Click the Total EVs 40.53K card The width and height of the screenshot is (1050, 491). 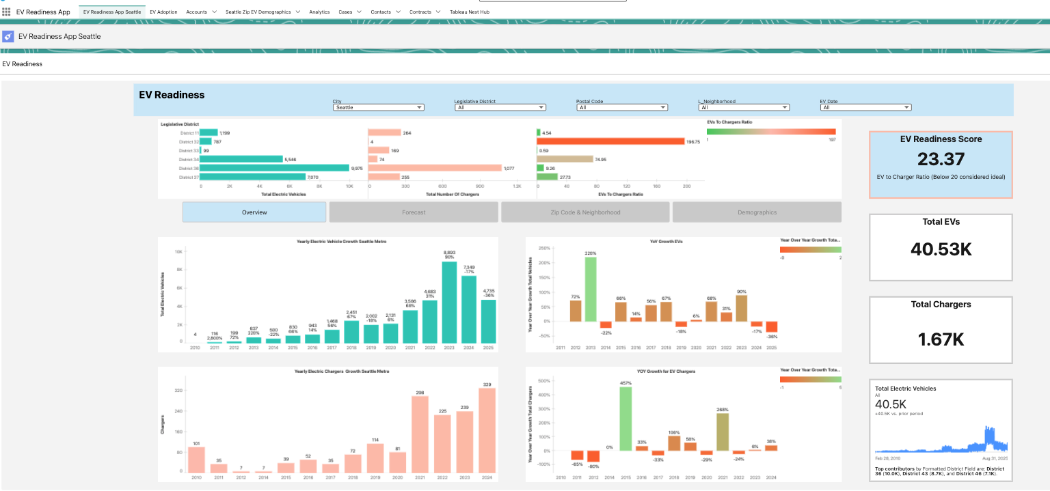tap(941, 247)
